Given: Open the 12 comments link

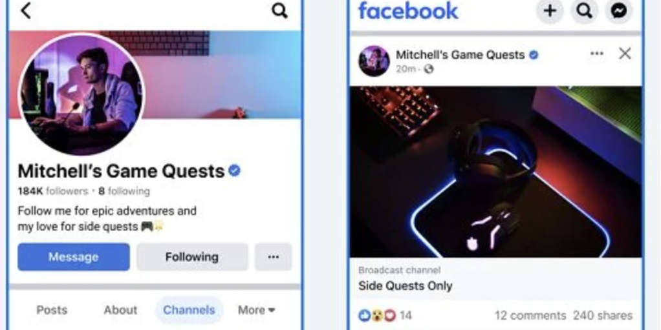Looking at the screenshot, I should [530, 315].
